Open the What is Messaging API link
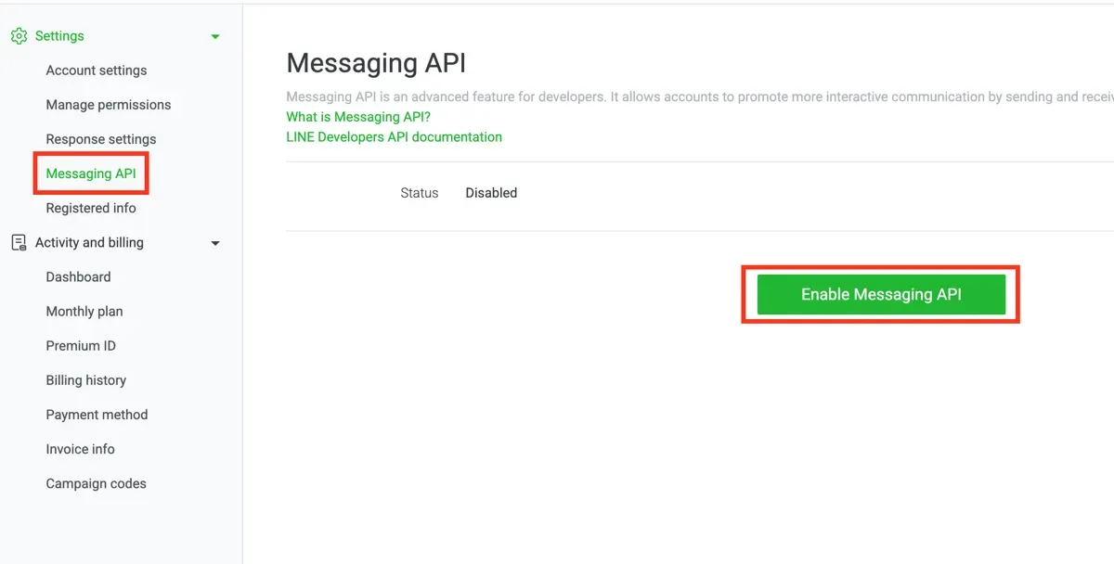 click(356, 116)
